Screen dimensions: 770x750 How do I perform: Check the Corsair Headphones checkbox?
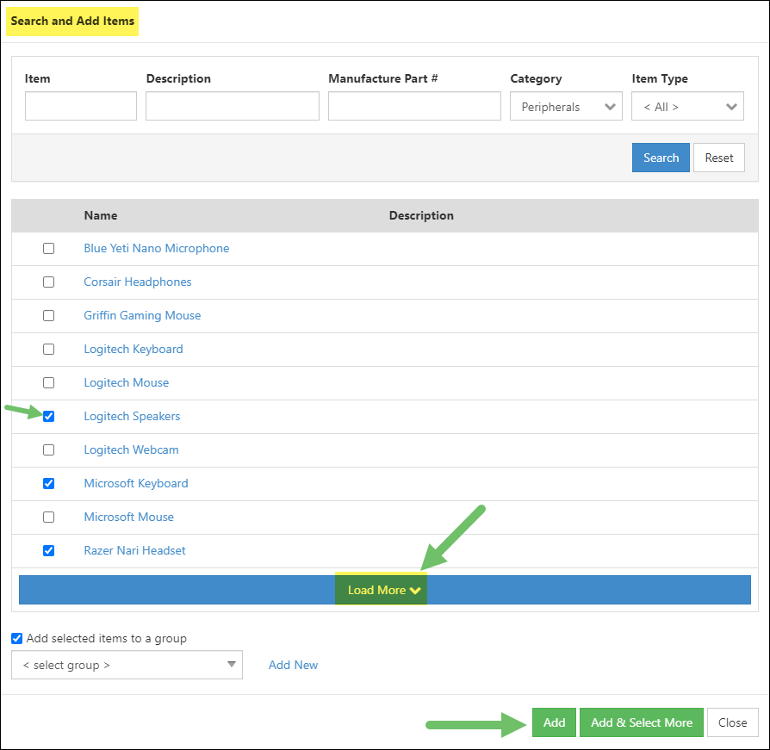click(x=48, y=282)
